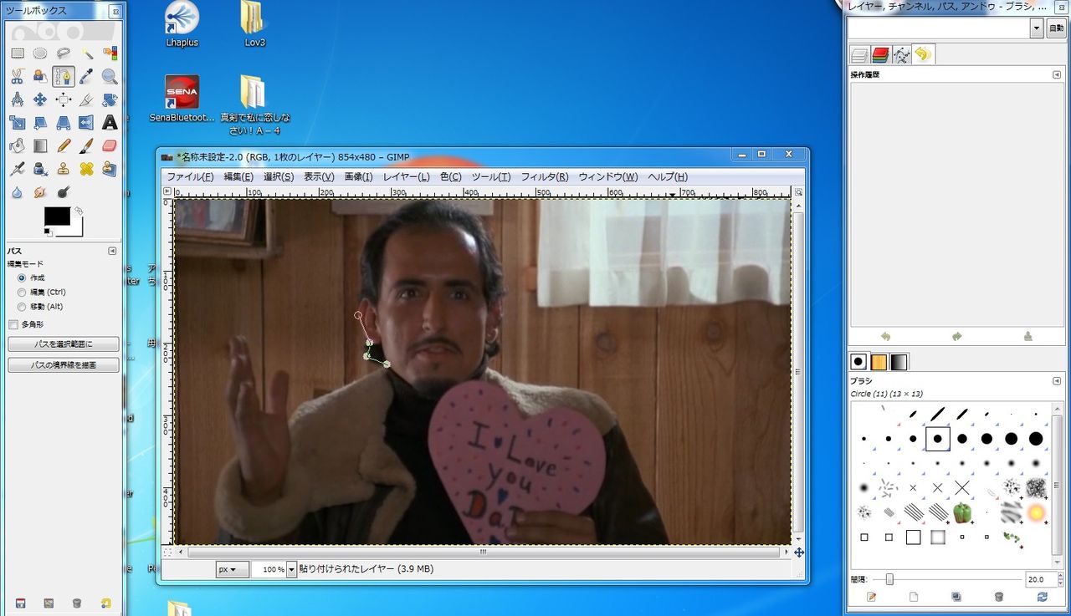Select the Flip tool
The height and width of the screenshot is (616, 1071).
click(x=86, y=123)
